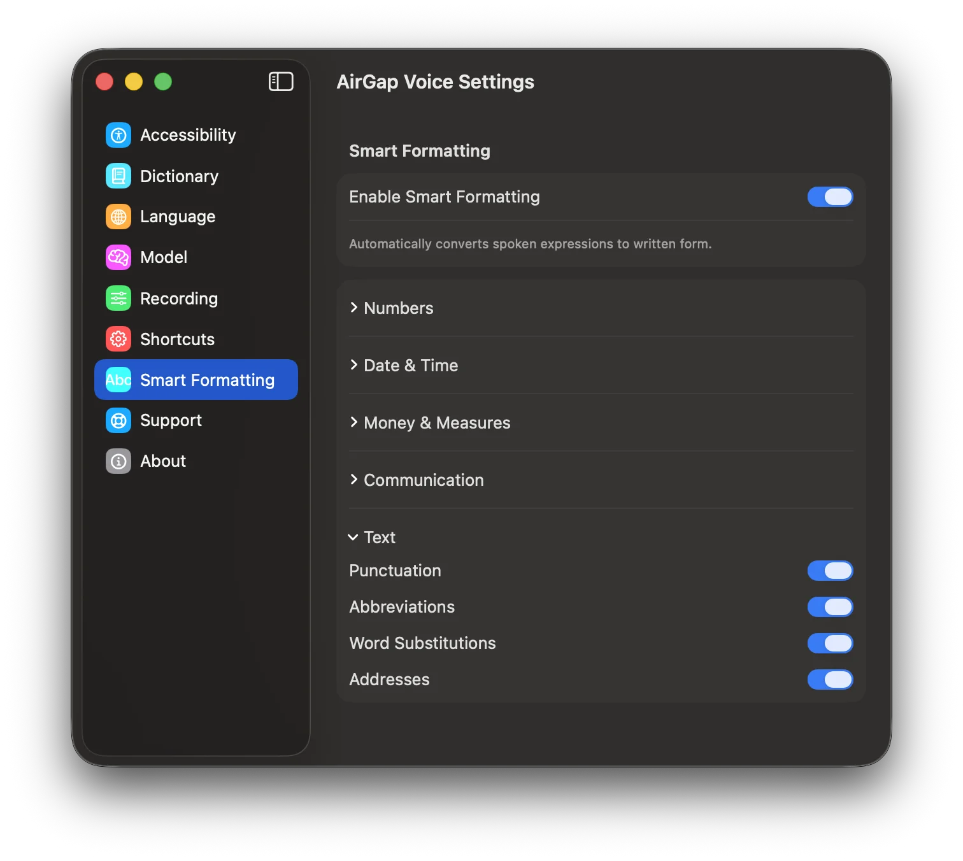Viewport: 963px width, 861px height.
Task: Go to Dictionary settings
Action: [x=196, y=176]
